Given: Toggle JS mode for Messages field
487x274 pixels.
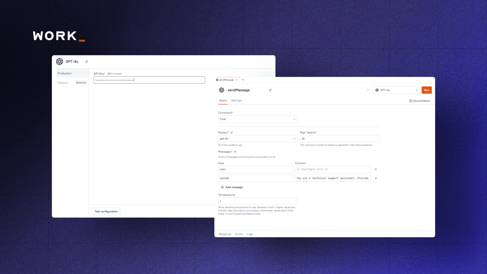Looking at the screenshot, I should click(x=235, y=152).
